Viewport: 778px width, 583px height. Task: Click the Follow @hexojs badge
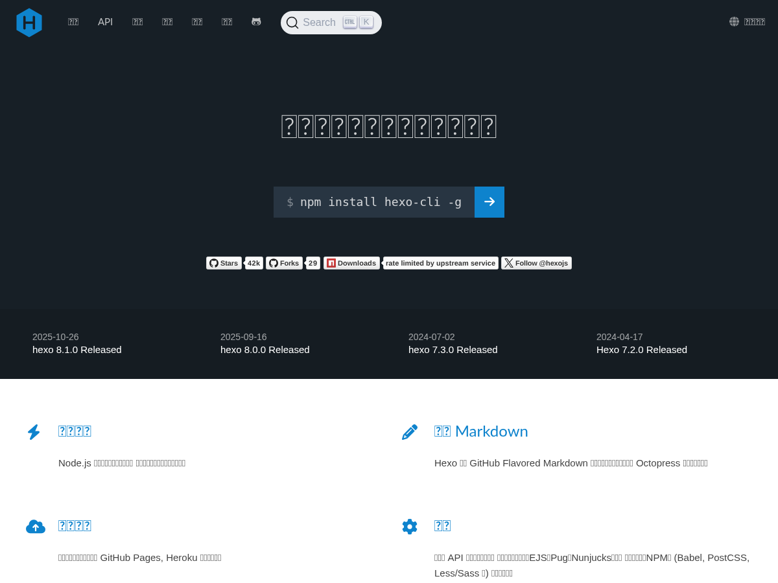coord(536,263)
